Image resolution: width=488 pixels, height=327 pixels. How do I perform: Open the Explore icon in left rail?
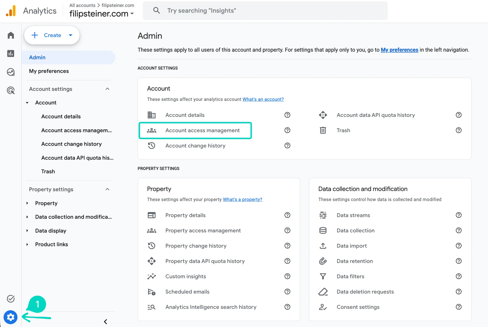11,72
